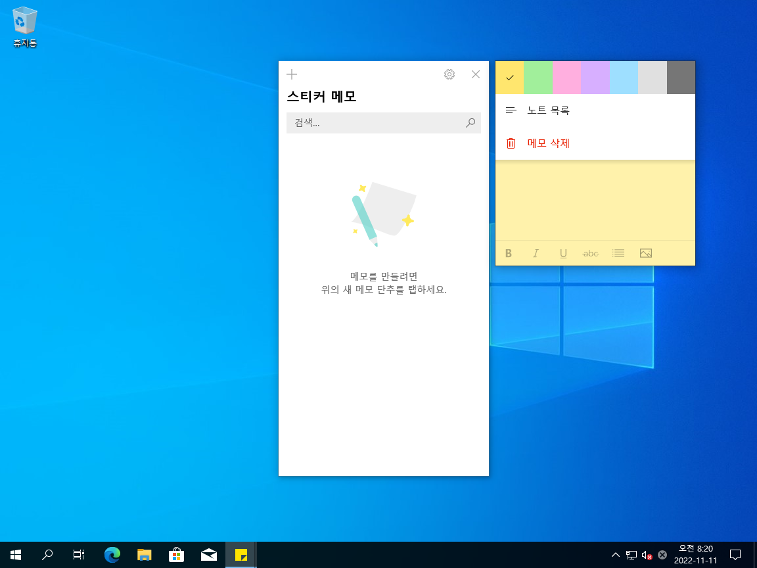757x568 pixels.
Task: Select the pink note color
Action: tap(566, 78)
